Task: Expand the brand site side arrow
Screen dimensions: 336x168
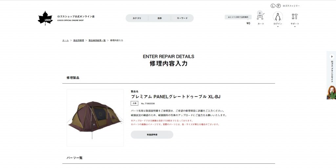Action: pyautogui.click(x=332, y=57)
